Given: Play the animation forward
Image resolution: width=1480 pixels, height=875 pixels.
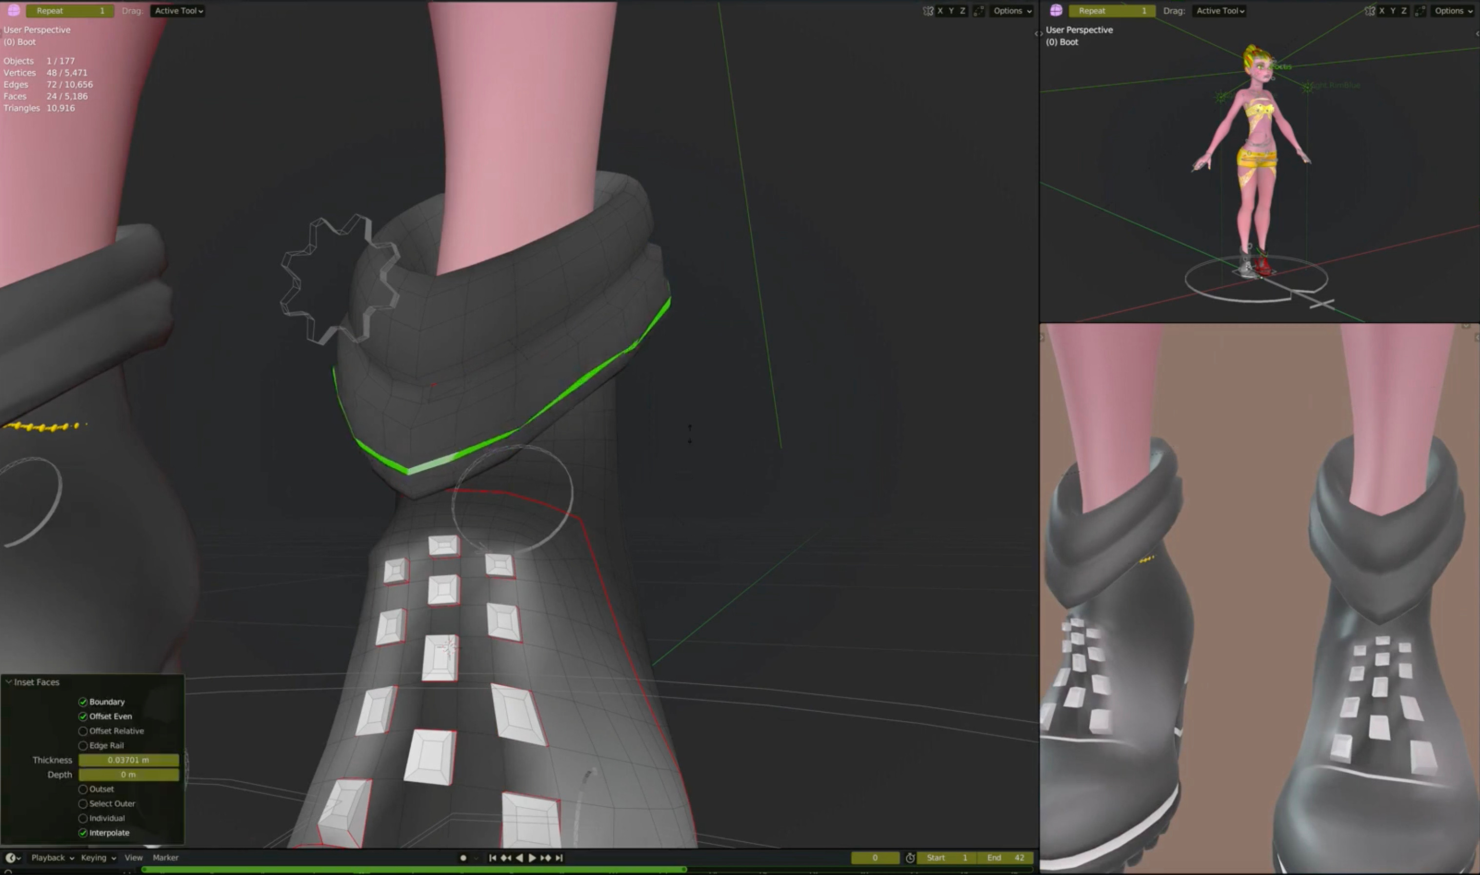Looking at the screenshot, I should click(533, 858).
